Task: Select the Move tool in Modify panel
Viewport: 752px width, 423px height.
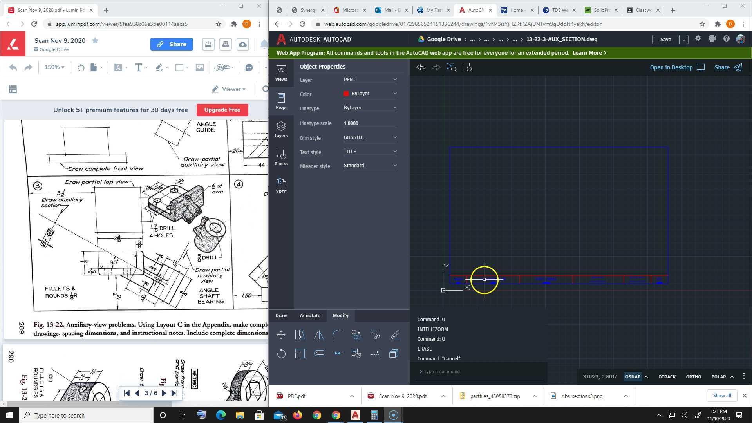Action: [281, 334]
